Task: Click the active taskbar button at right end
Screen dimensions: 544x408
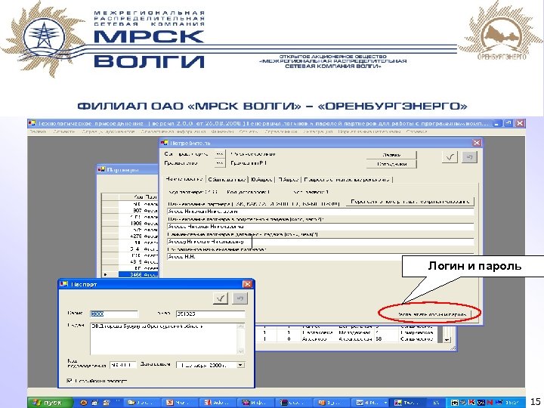Action: click(x=409, y=403)
